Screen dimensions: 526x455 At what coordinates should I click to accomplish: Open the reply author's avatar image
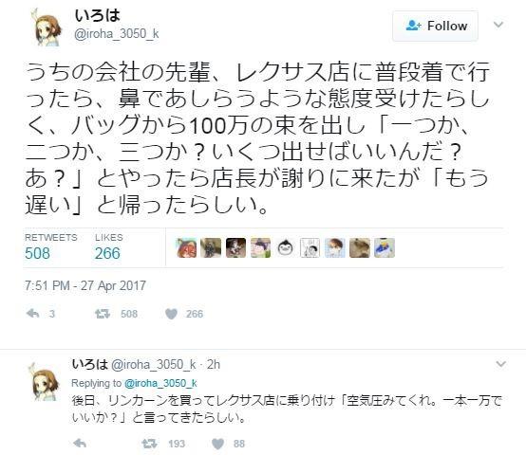click(x=46, y=382)
